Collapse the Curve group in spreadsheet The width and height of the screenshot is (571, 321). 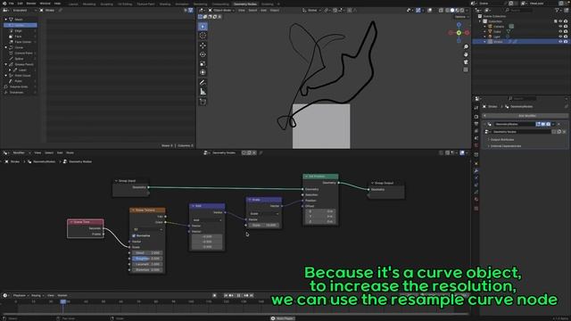(6, 47)
